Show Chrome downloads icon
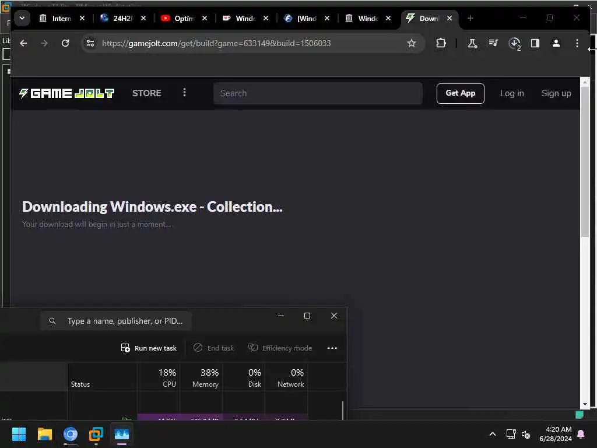The height and width of the screenshot is (448, 597). tap(514, 43)
